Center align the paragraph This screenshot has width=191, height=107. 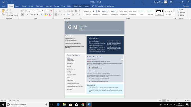pos(59,15)
